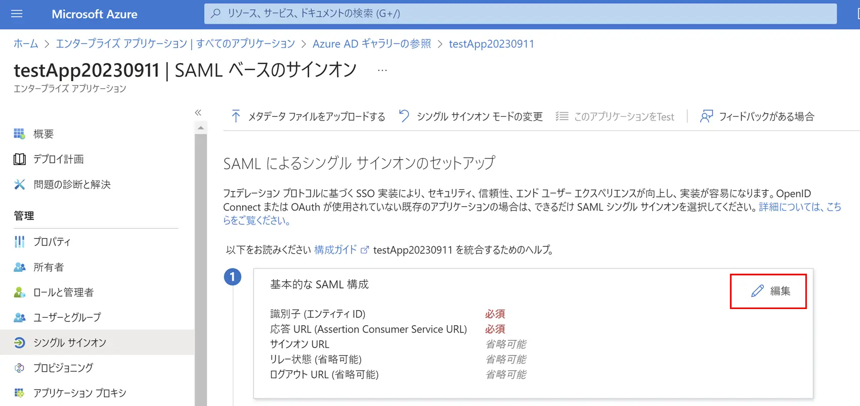Click the ユーザーとグループ icon
Image resolution: width=860 pixels, height=406 pixels.
click(19, 318)
